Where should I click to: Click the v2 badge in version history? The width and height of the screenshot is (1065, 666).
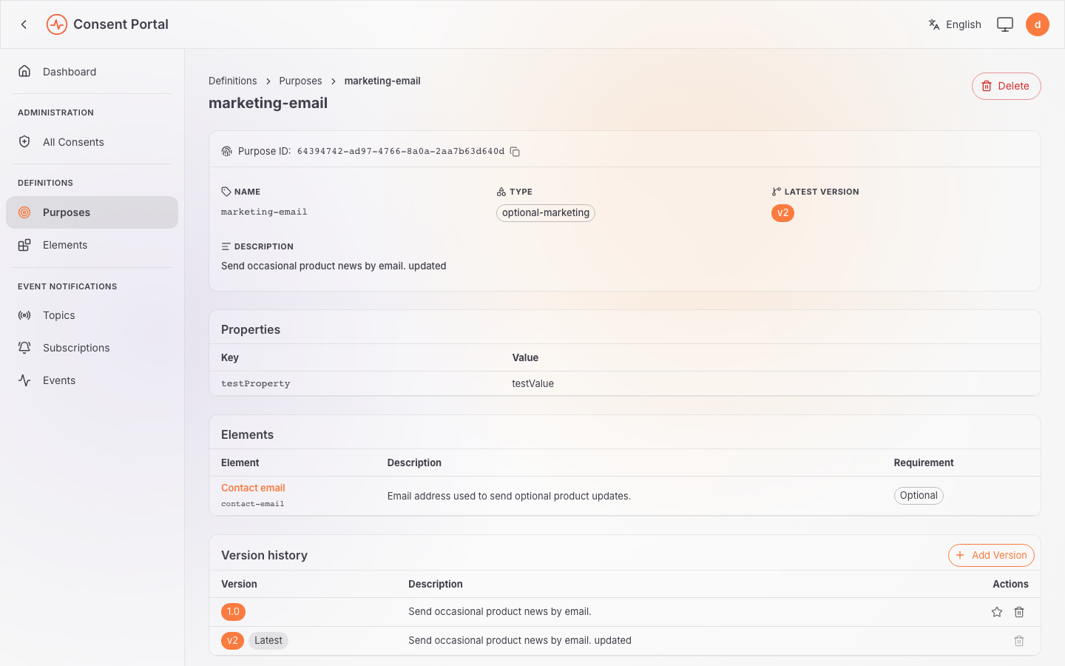232,641
